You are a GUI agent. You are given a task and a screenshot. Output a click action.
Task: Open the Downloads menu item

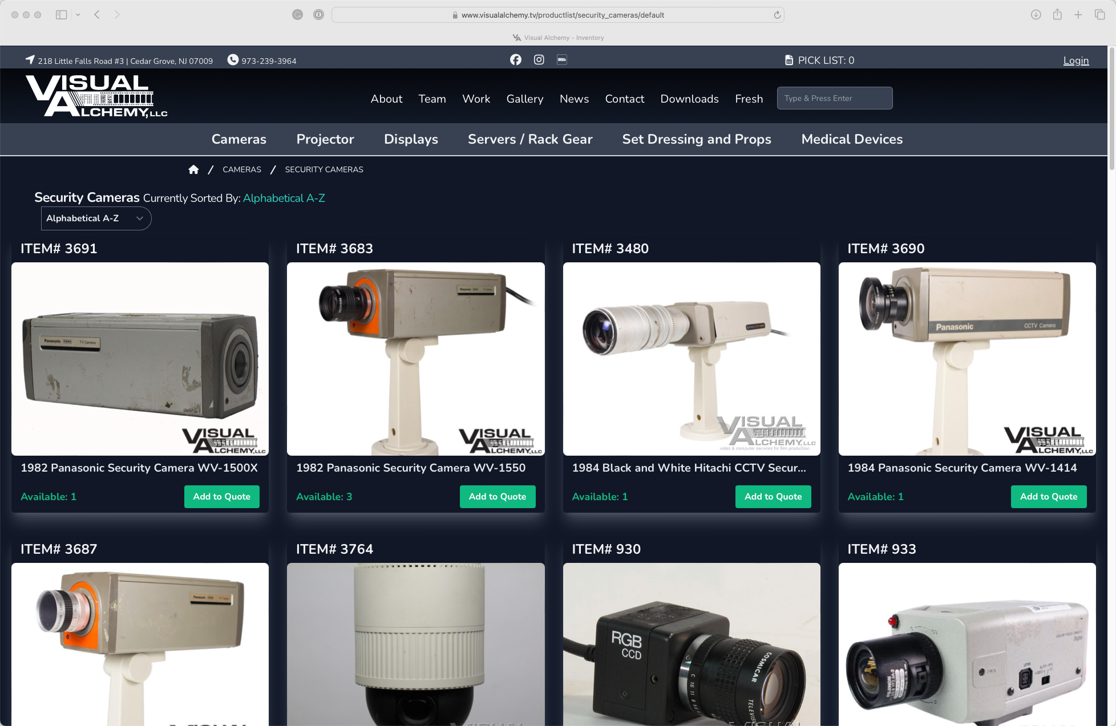[689, 99]
